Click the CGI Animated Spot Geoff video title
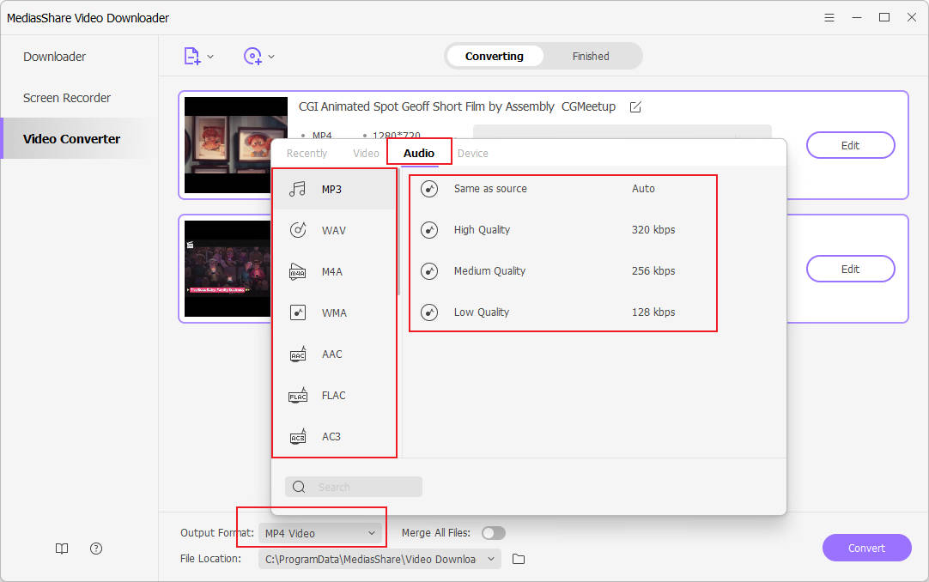The width and height of the screenshot is (929, 582). click(457, 106)
